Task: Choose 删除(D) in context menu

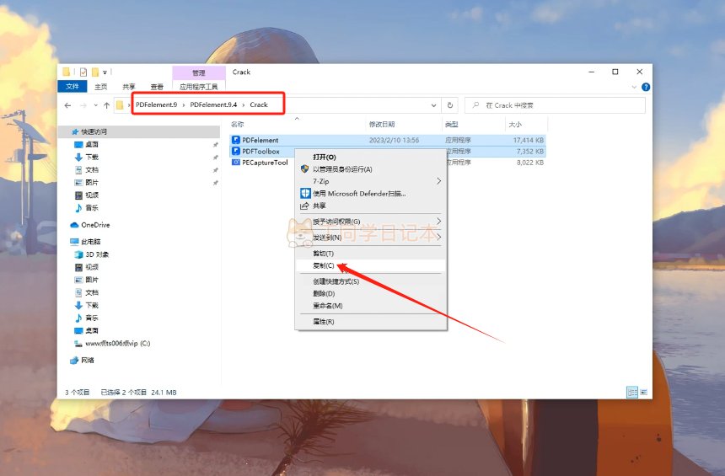Action: [x=371, y=293]
